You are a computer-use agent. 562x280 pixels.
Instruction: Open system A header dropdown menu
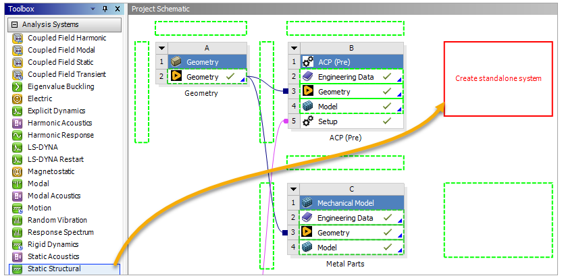[x=162, y=48]
